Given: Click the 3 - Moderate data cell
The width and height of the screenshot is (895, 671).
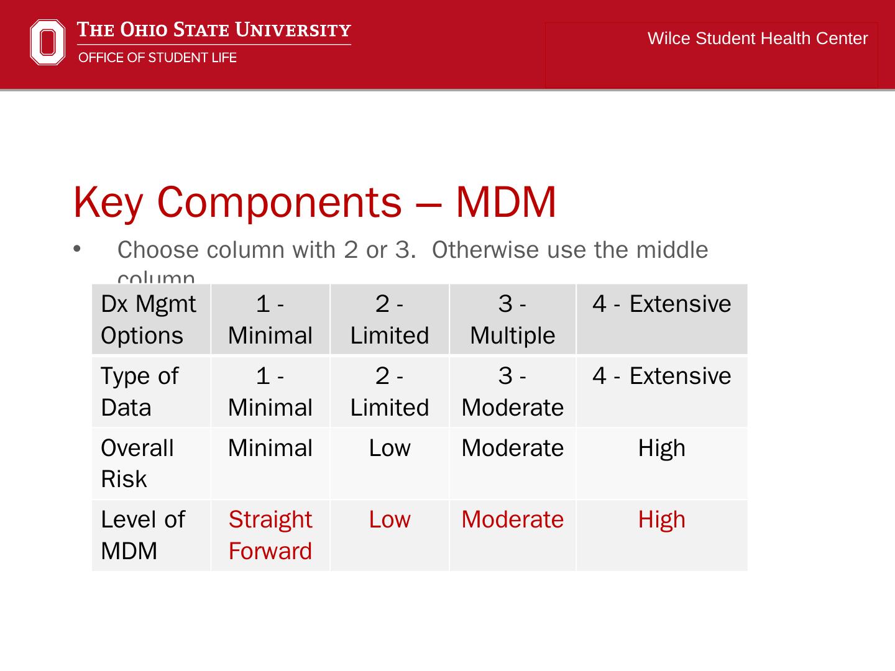Looking at the screenshot, I should (x=512, y=391).
